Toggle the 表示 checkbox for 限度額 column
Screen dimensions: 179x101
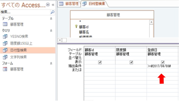click(x=131, y=62)
